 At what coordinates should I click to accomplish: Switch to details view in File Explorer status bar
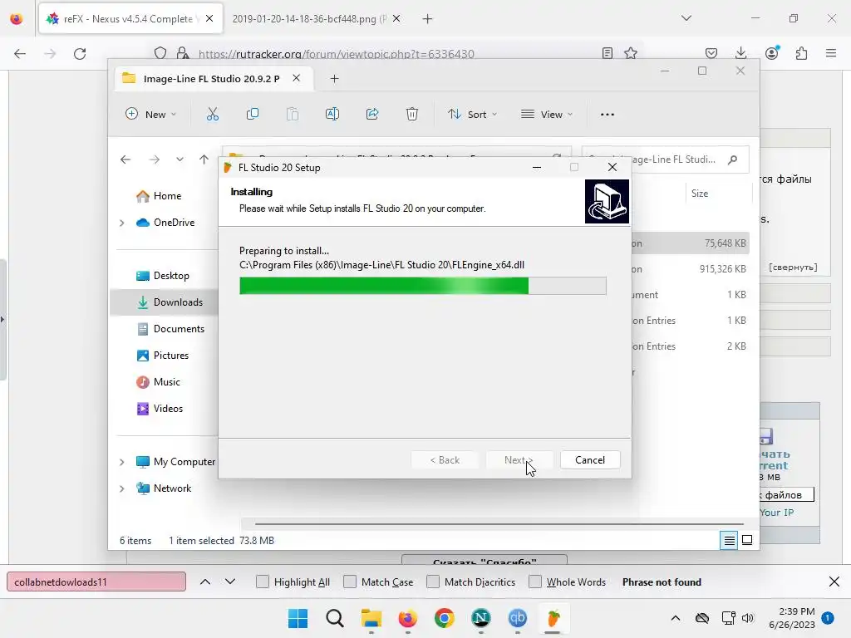[x=729, y=540]
